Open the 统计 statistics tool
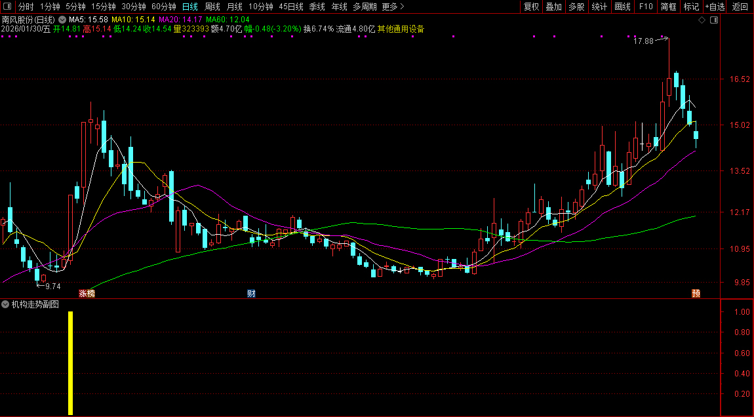This screenshot has width=754, height=417. pyautogui.click(x=600, y=7)
